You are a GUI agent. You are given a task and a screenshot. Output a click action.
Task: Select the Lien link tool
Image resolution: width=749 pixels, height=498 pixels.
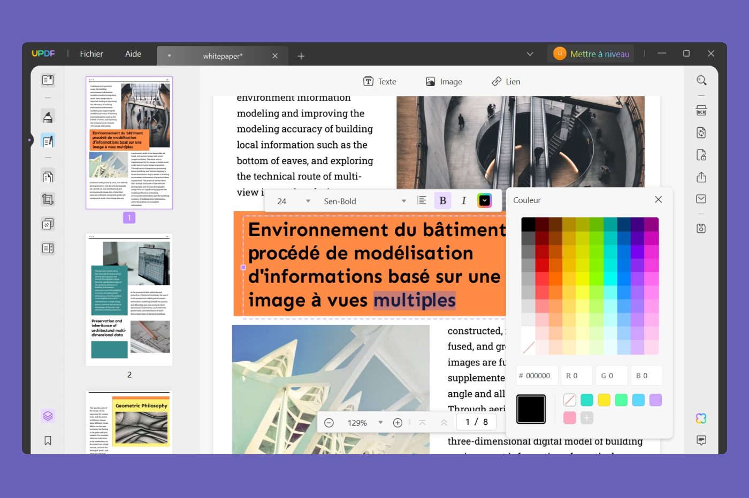click(506, 81)
